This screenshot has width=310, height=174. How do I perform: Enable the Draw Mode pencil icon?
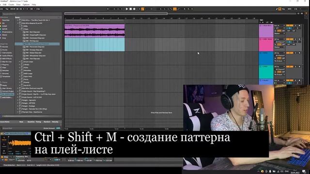click(x=277, y=9)
